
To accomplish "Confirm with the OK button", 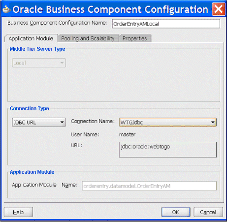I will tap(176, 212).
